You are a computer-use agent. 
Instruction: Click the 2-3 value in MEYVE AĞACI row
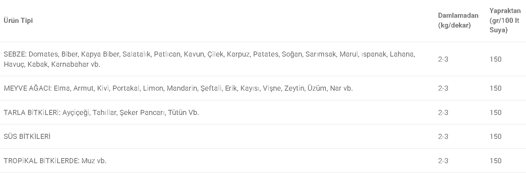(443, 88)
